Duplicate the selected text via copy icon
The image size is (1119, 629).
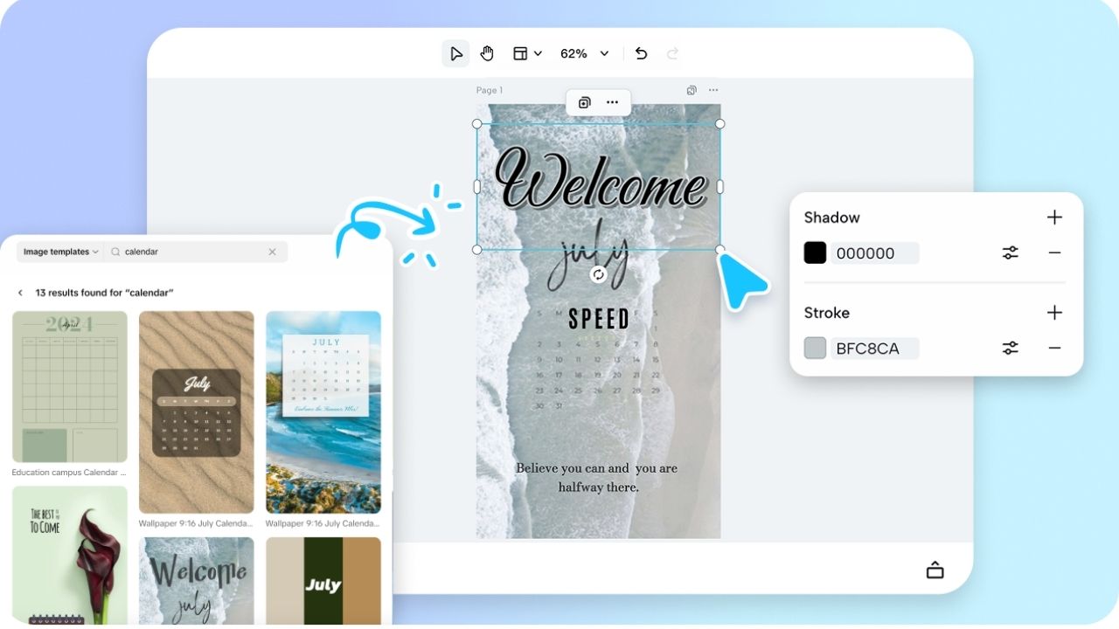[x=583, y=102]
